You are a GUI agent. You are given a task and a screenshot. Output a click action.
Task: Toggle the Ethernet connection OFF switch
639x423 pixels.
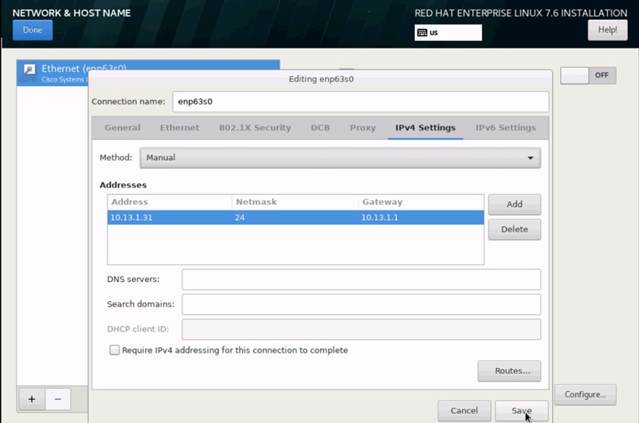tap(588, 76)
